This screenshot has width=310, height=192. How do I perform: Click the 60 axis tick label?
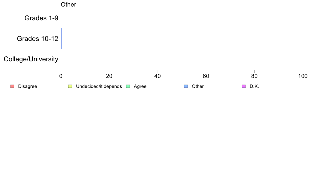point(206,76)
